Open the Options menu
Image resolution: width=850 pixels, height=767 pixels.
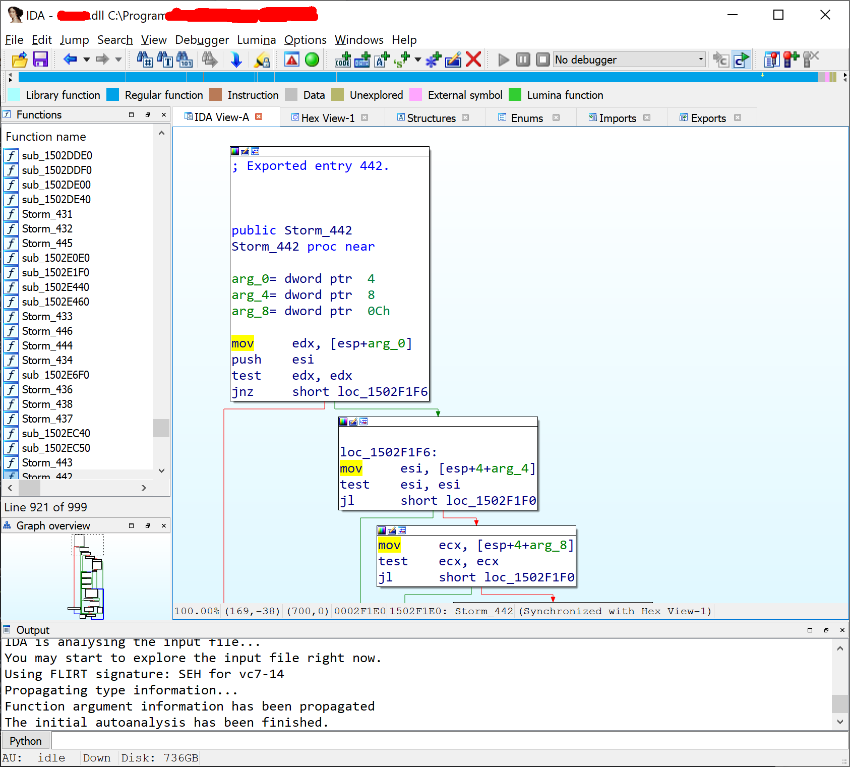point(305,40)
